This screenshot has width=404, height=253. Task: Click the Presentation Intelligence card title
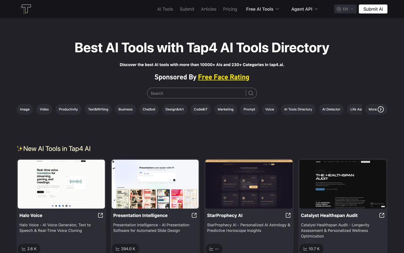[x=140, y=215]
